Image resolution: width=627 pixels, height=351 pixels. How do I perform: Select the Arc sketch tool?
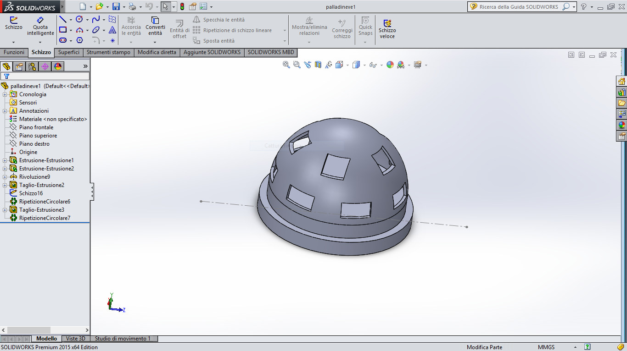pyautogui.click(x=79, y=30)
